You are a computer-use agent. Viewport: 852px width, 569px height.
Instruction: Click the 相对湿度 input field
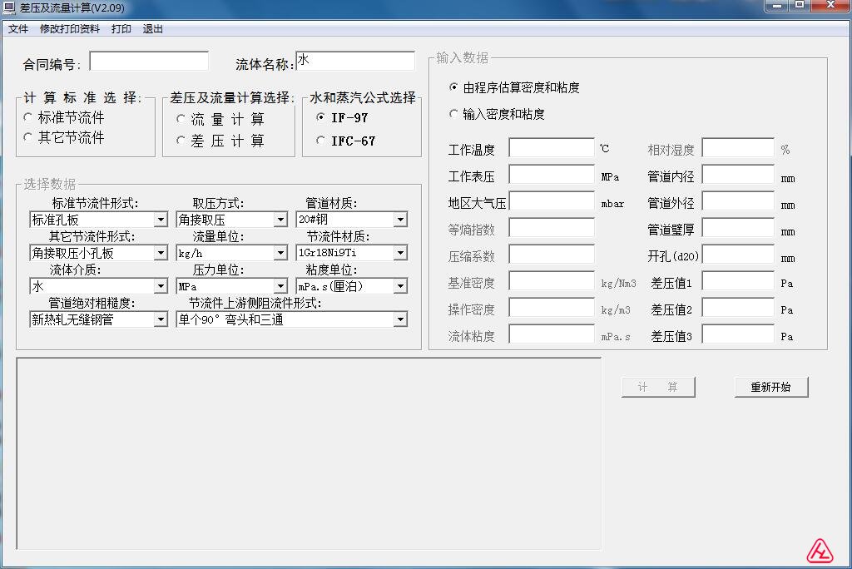click(738, 148)
